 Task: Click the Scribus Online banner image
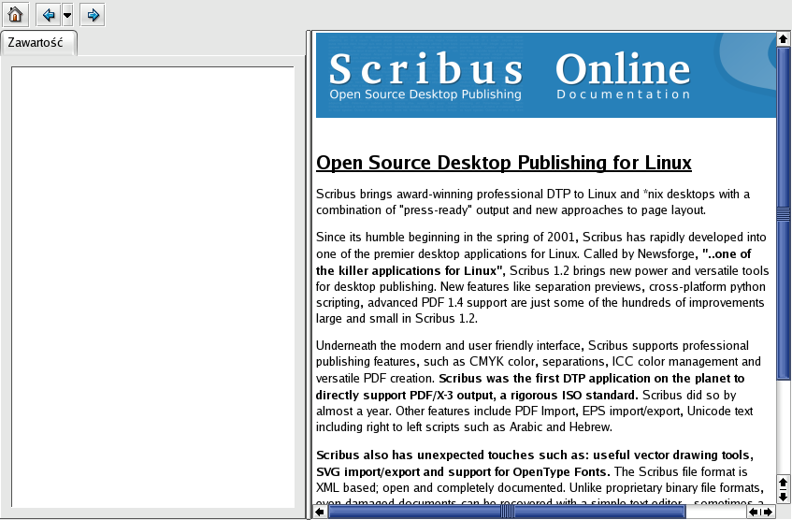[x=545, y=76]
